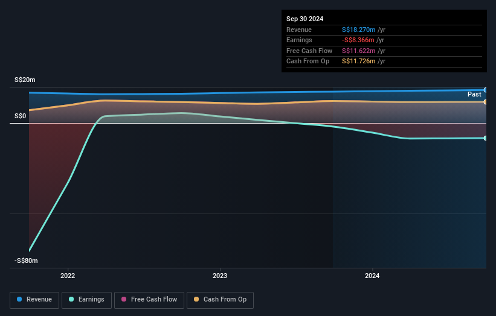Click the orange Cash From Op dot
The height and width of the screenshot is (316, 496).
click(196, 299)
